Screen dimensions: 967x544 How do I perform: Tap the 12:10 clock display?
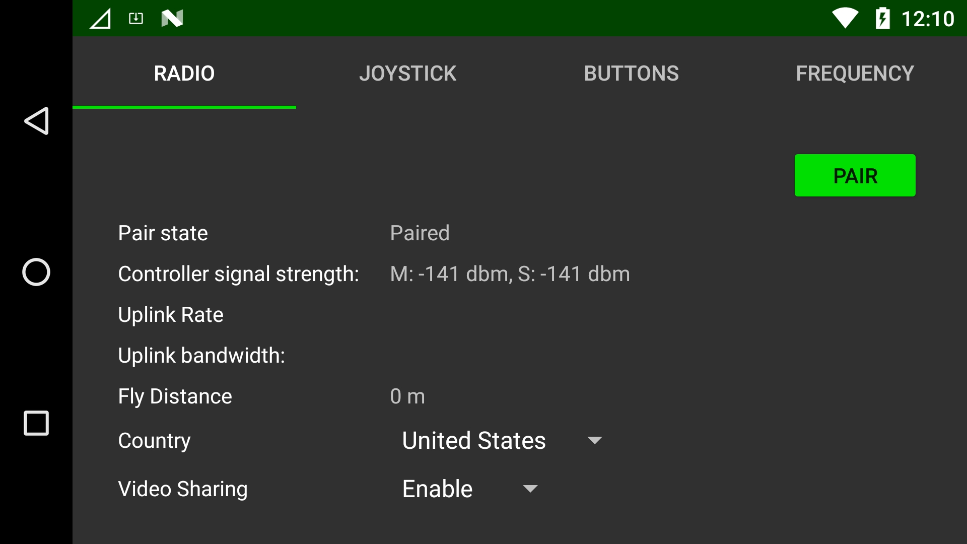click(x=927, y=19)
